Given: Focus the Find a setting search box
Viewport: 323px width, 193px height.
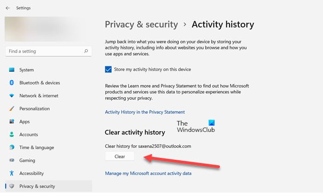Looking at the screenshot, I should tap(44, 51).
